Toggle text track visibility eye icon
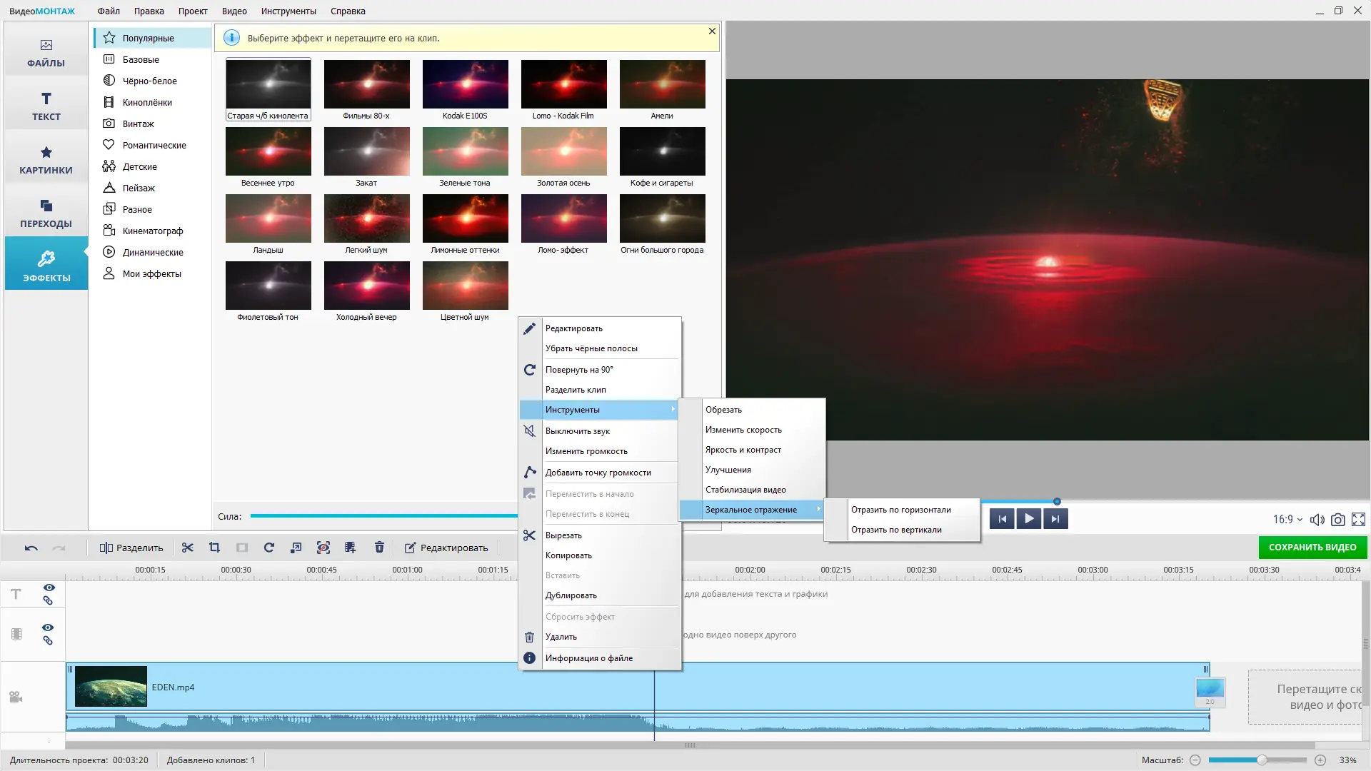Image resolution: width=1371 pixels, height=771 pixels. click(x=49, y=588)
